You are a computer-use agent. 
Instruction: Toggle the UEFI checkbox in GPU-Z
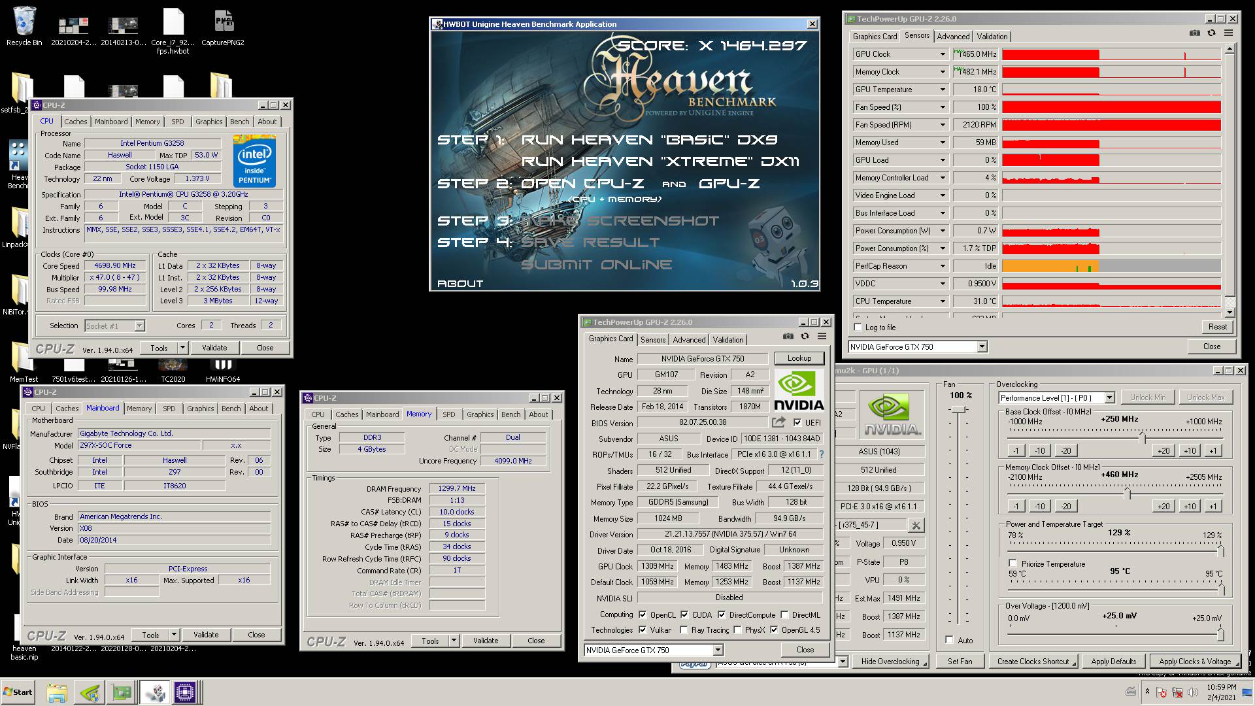797,422
